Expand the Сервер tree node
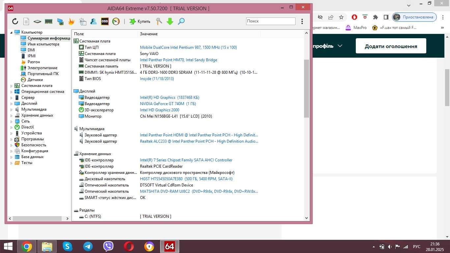 pos(11,98)
